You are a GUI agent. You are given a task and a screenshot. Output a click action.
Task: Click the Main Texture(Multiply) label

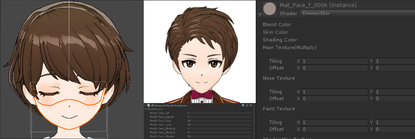pos(289,48)
